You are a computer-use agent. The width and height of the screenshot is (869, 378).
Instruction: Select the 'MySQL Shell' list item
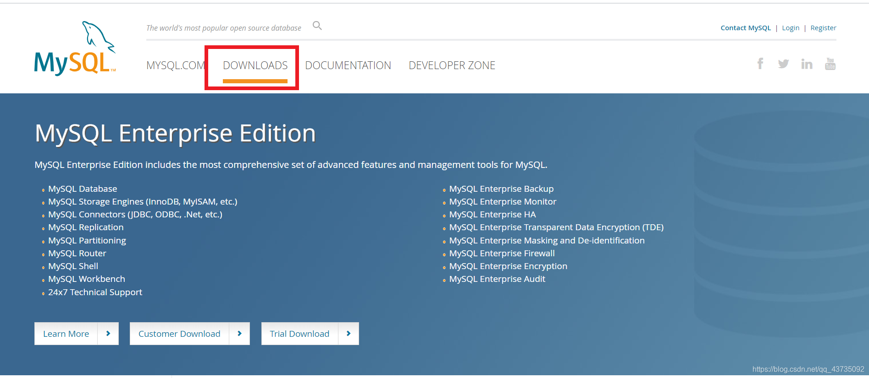pos(73,266)
